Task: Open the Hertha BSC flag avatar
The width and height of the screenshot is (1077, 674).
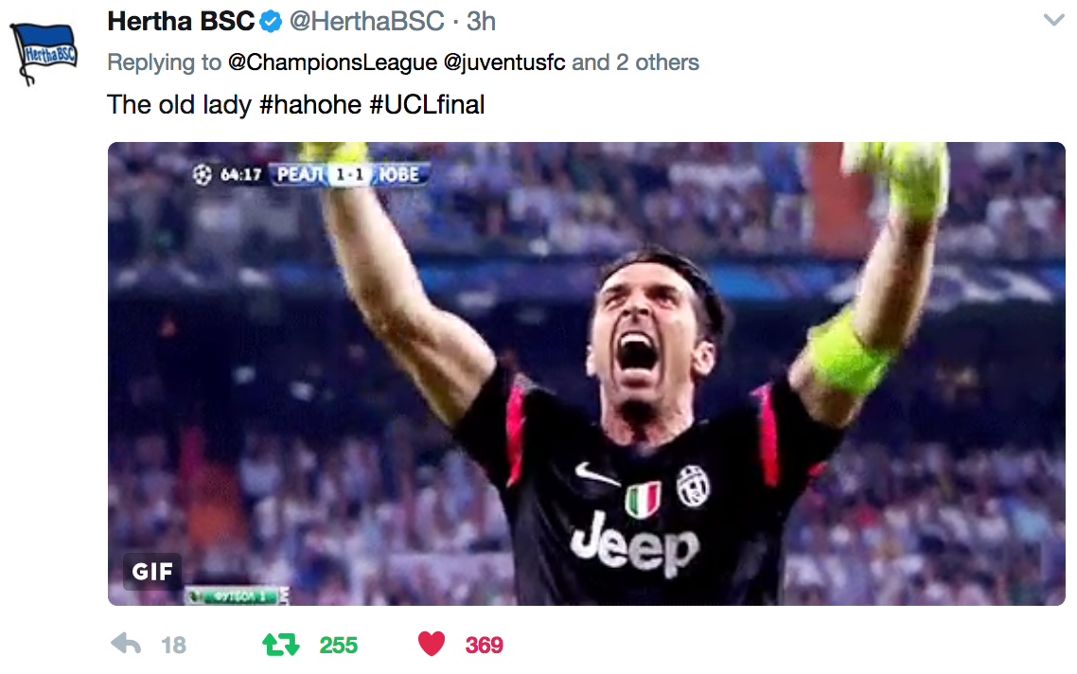Action: pos(44,52)
